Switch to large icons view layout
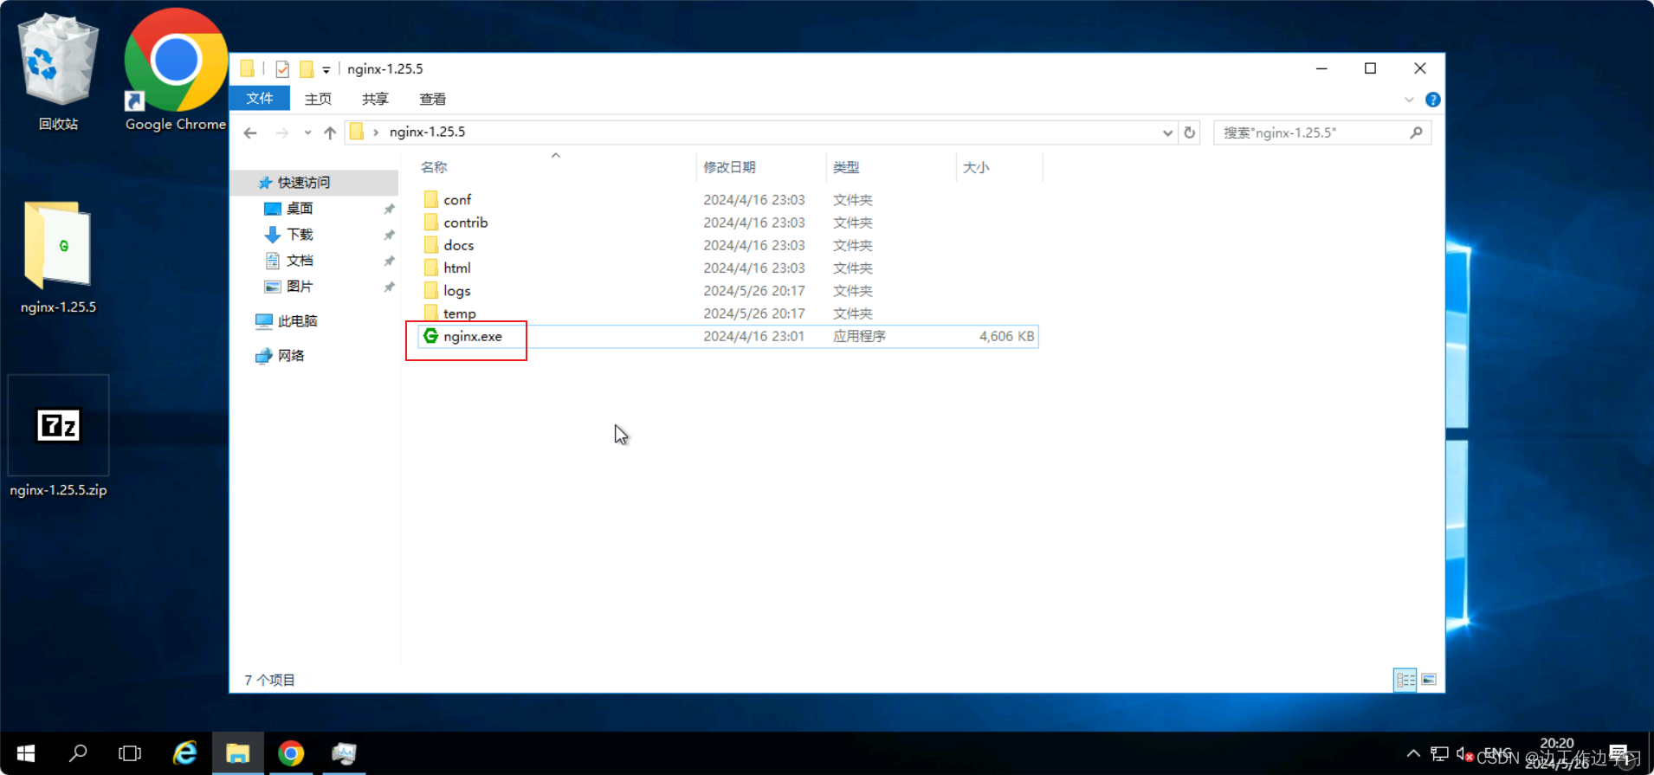This screenshot has width=1654, height=775. (x=1429, y=680)
